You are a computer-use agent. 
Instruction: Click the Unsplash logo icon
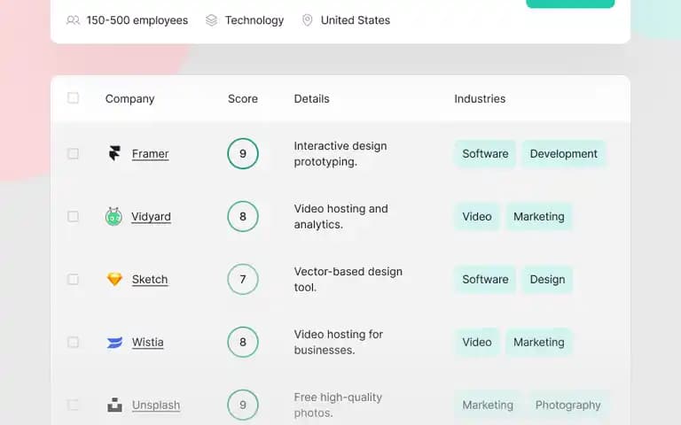114,405
